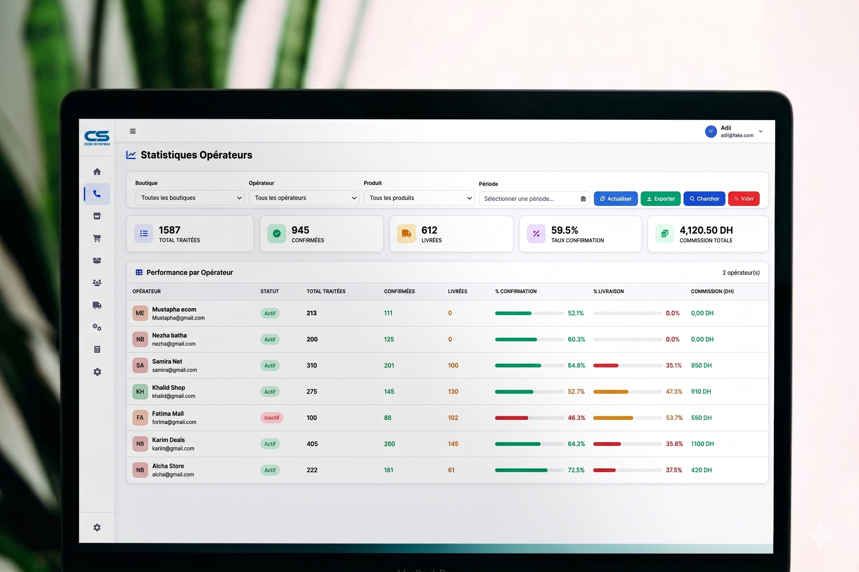Click the list icon on Total Traitées card
This screenshot has width=859, height=572.
pos(144,233)
